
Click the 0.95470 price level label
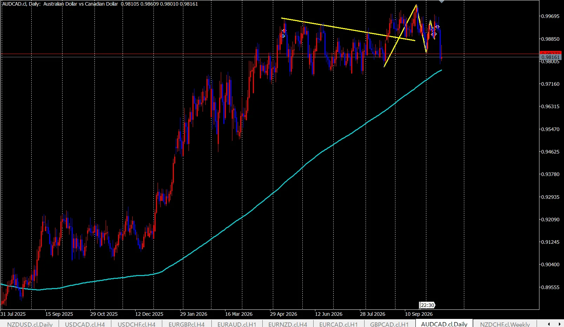tap(550, 129)
